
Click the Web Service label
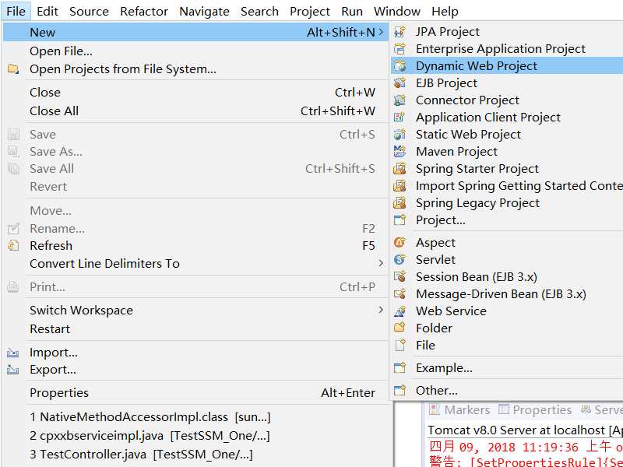pos(451,311)
